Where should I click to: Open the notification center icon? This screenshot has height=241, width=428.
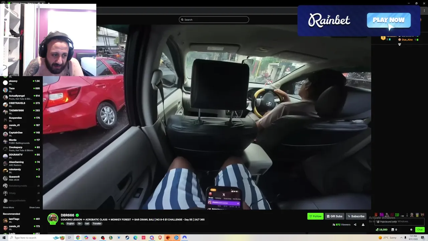tap(423, 238)
